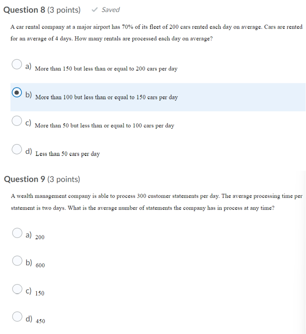The width and height of the screenshot is (306, 334).
Task: Click label 'More than 150 but less than 200'
Action: pos(106,69)
